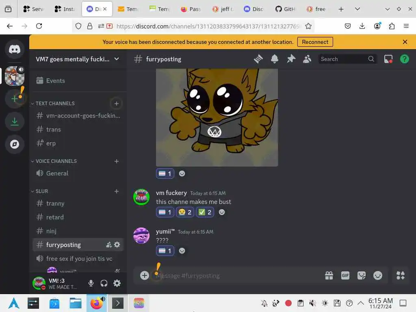This screenshot has width=416, height=312.
Task: Open the Apps launcher icon in message bar
Action: [x=401, y=275]
